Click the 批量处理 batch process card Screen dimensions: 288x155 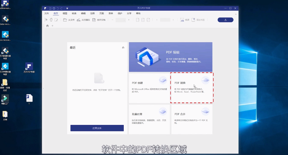point(149,119)
